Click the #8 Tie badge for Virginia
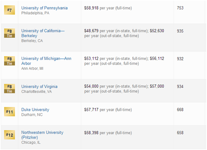207x150 pixels. (x=9, y=89)
